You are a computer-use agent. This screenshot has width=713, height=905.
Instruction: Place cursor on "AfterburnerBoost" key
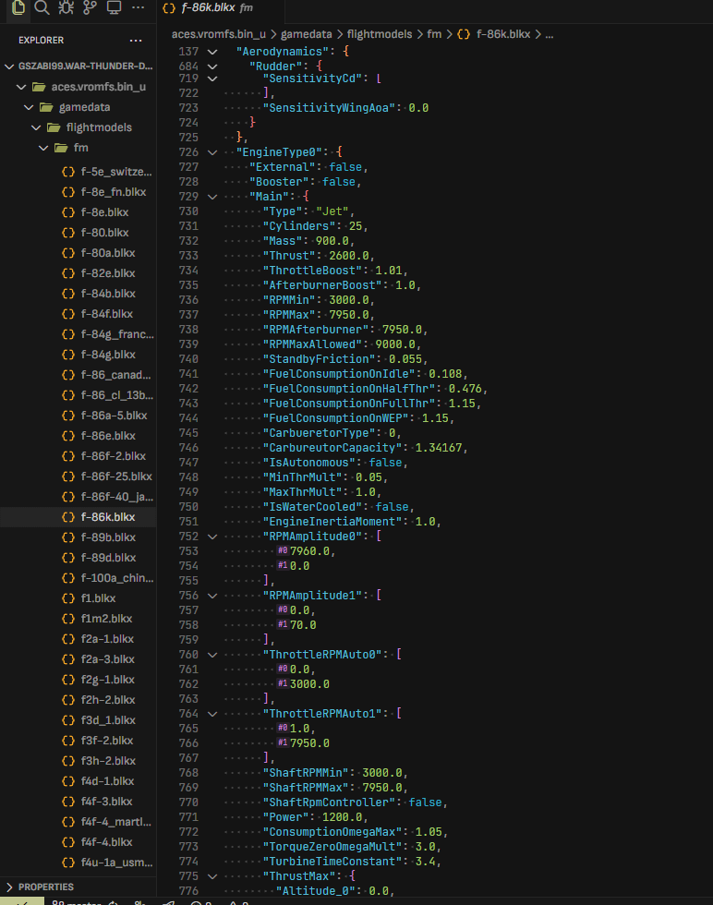pyautogui.click(x=322, y=285)
